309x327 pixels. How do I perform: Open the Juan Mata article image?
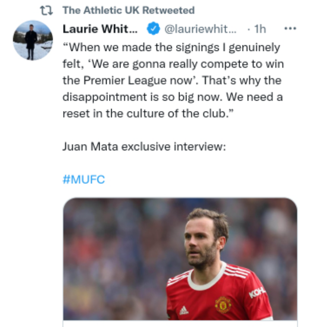(180, 259)
